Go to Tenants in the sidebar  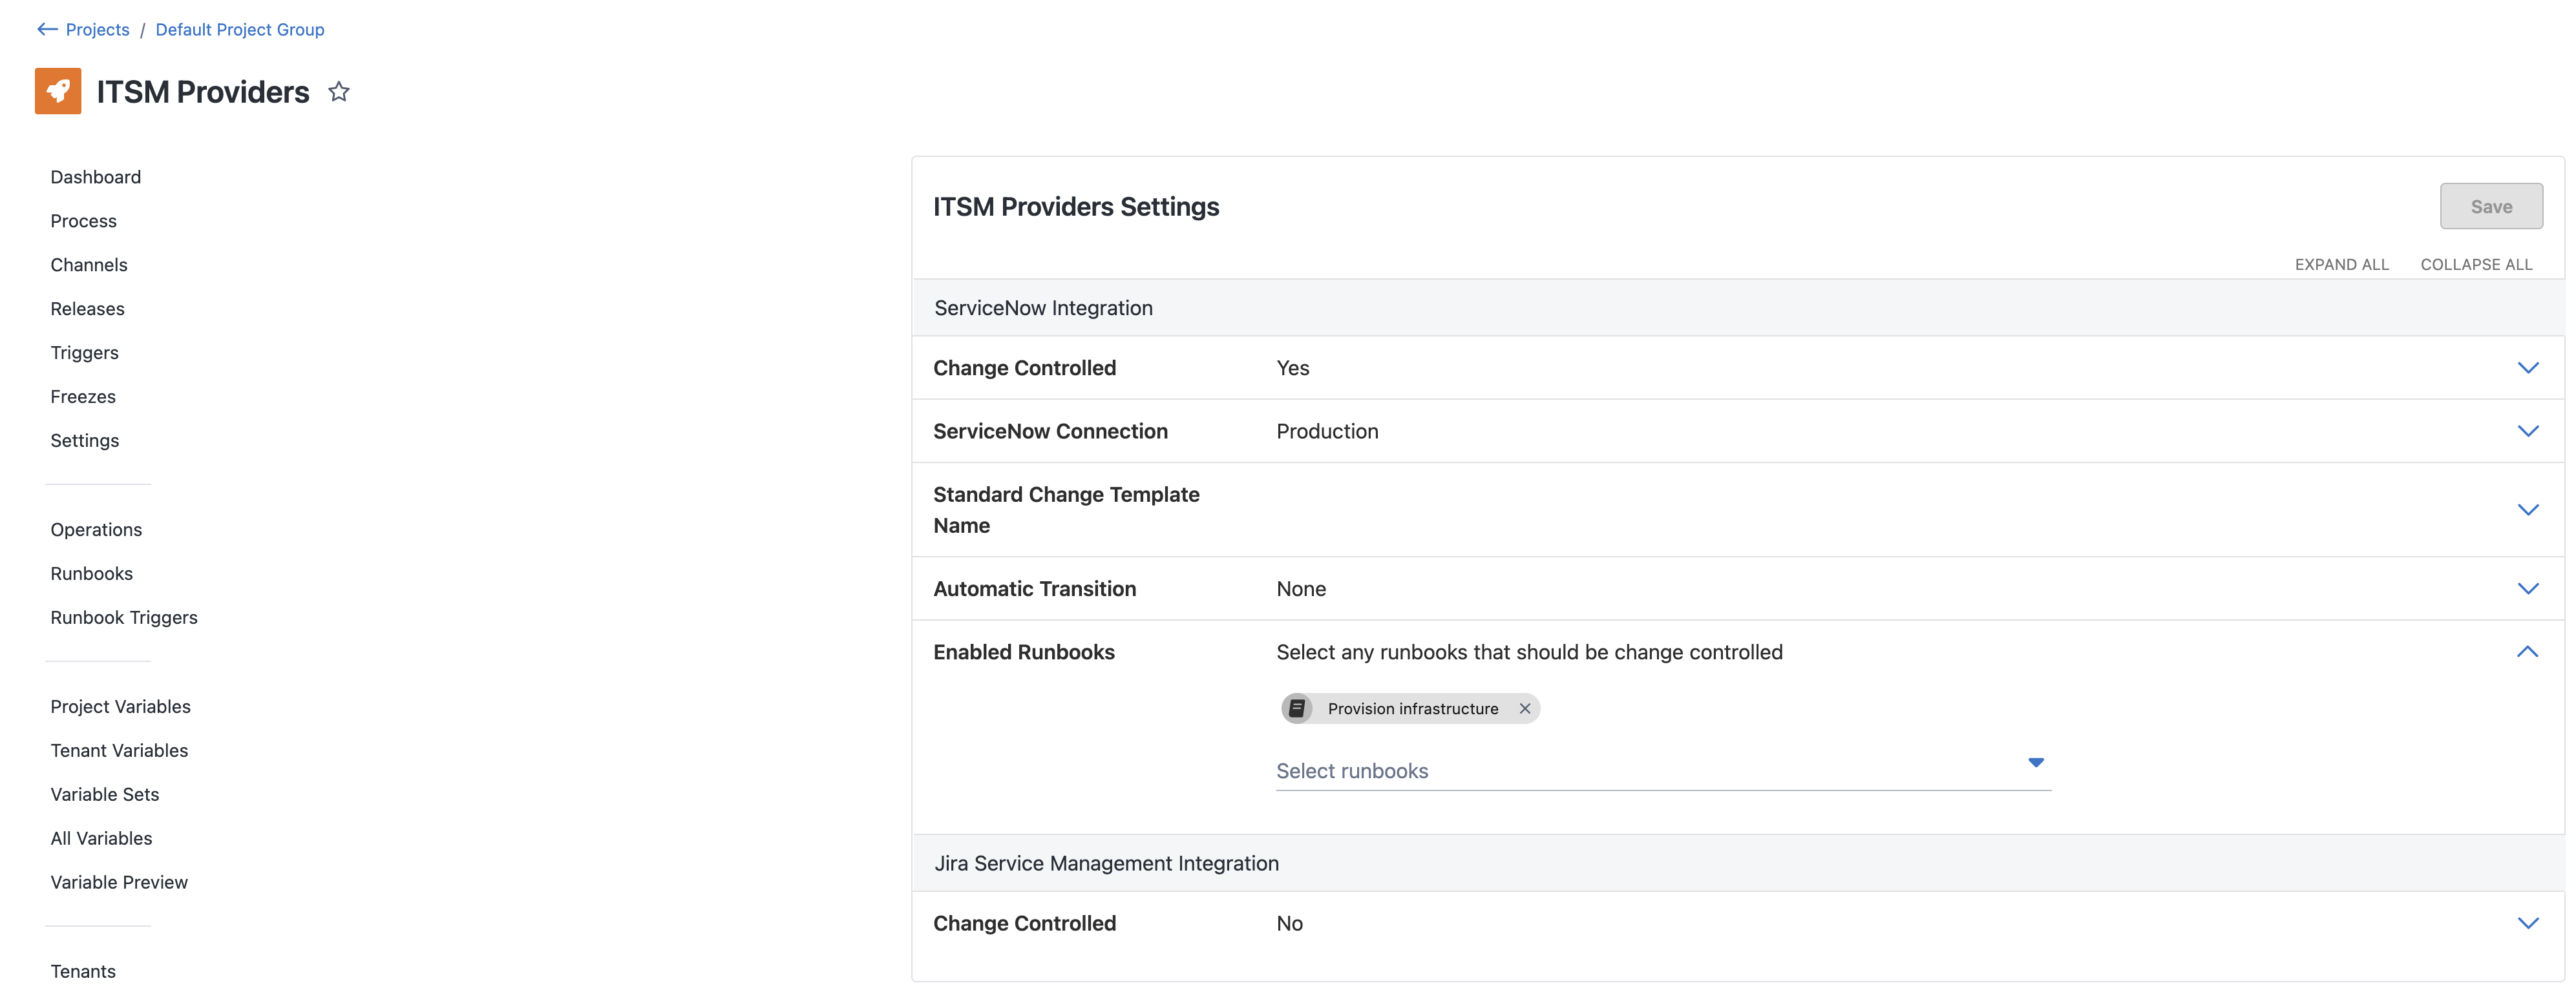pyautogui.click(x=83, y=971)
